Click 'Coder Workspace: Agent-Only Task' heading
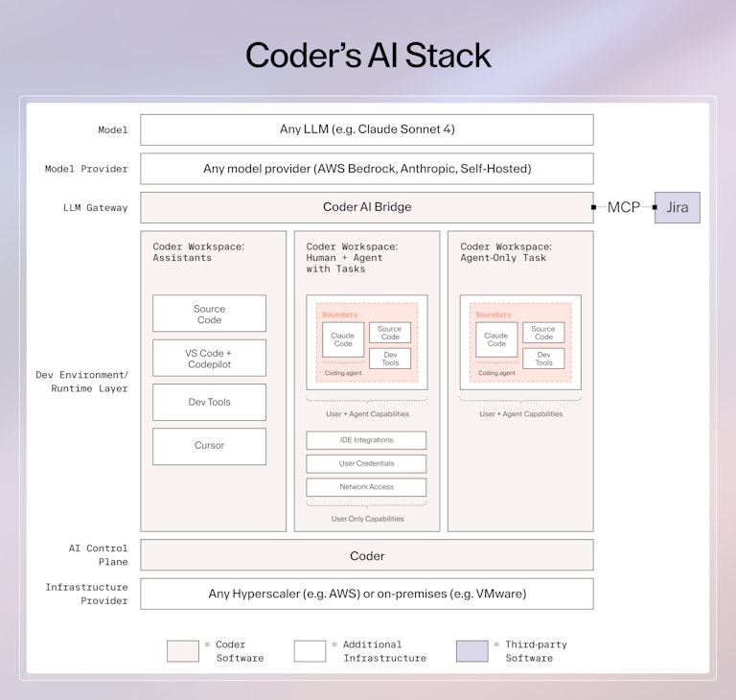Image resolution: width=736 pixels, height=700 pixels. click(506, 252)
